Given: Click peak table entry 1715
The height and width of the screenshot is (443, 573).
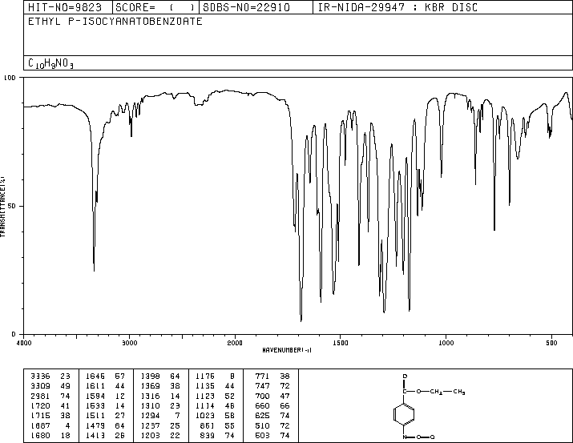Looking at the screenshot, I should tap(40, 416).
